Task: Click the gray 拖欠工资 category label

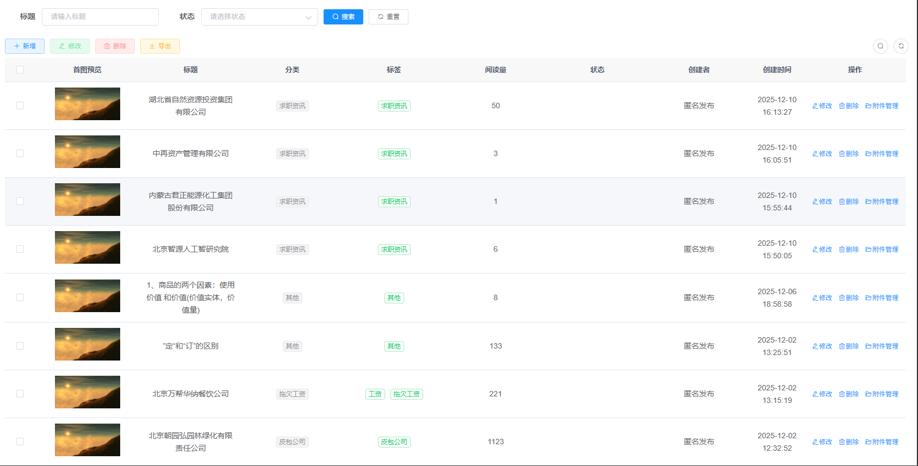Action: [293, 394]
